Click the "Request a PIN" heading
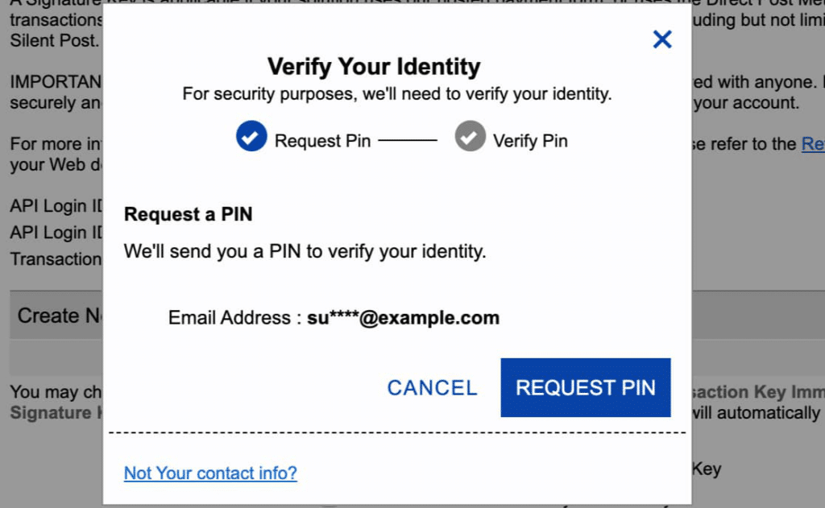 (188, 214)
